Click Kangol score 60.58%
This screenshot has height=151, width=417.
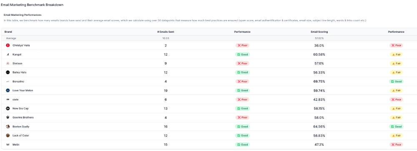(319, 54)
